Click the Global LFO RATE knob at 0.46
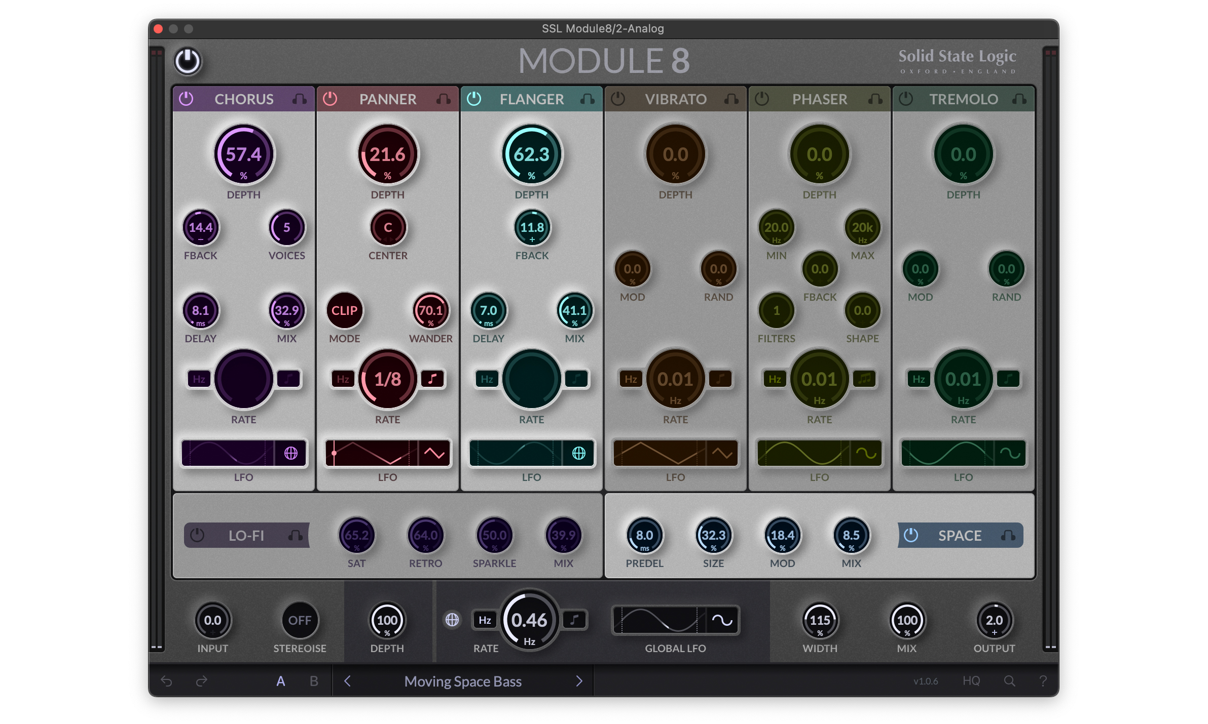 point(529,620)
